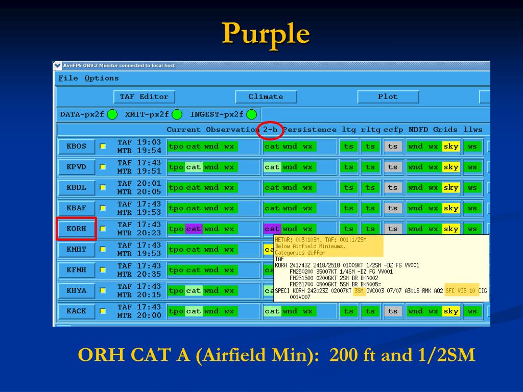Toggle the yellow checkbox for KHYA

click(103, 290)
